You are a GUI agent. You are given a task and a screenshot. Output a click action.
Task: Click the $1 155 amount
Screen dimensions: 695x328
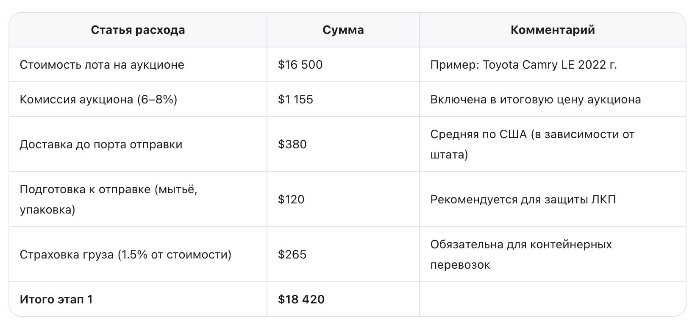295,100
